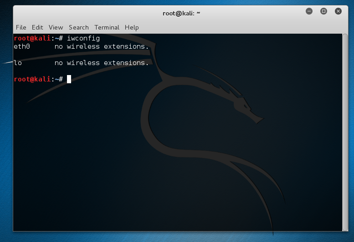
Task: Click the last red root@kali prompt
Action: 32,79
